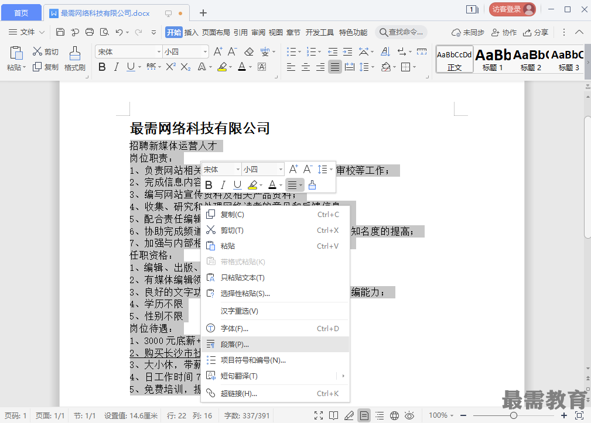Open new tab with plus button
Image resolution: width=591 pixels, height=423 pixels.
pyautogui.click(x=203, y=13)
